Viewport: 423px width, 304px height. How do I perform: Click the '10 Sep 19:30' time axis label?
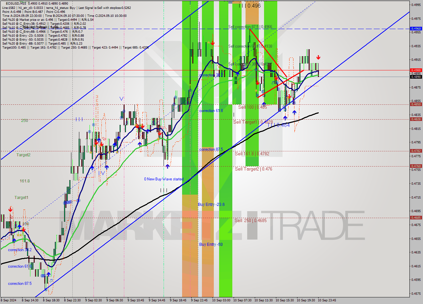coord(306,300)
